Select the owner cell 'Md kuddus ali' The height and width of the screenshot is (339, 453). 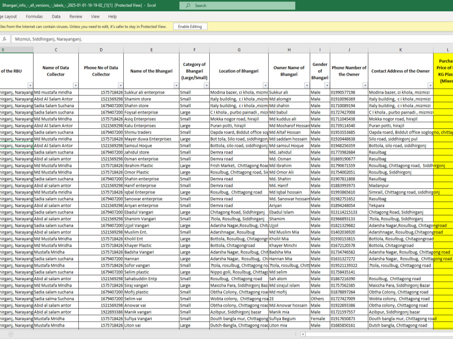(289, 119)
